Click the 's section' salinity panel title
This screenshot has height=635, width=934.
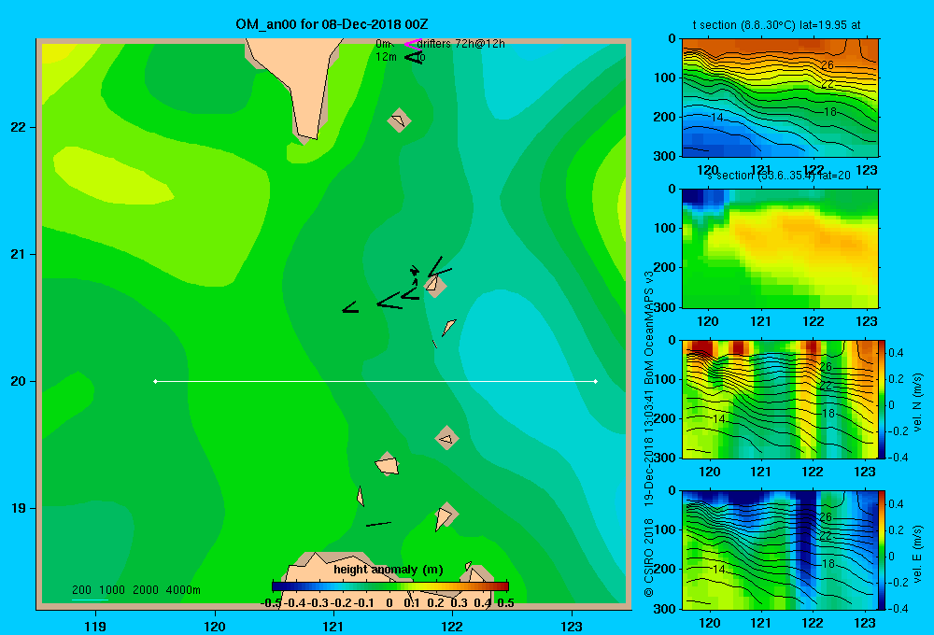pos(779,176)
